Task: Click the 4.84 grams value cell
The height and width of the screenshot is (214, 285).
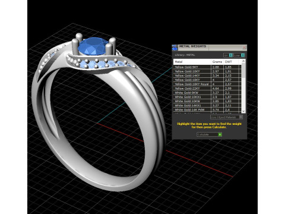Action: pos(217,89)
